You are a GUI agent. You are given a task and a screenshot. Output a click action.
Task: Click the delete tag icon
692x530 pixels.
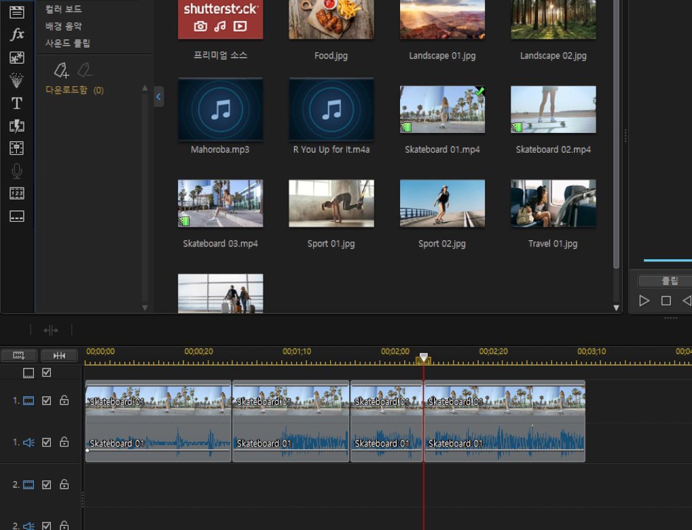(x=84, y=70)
